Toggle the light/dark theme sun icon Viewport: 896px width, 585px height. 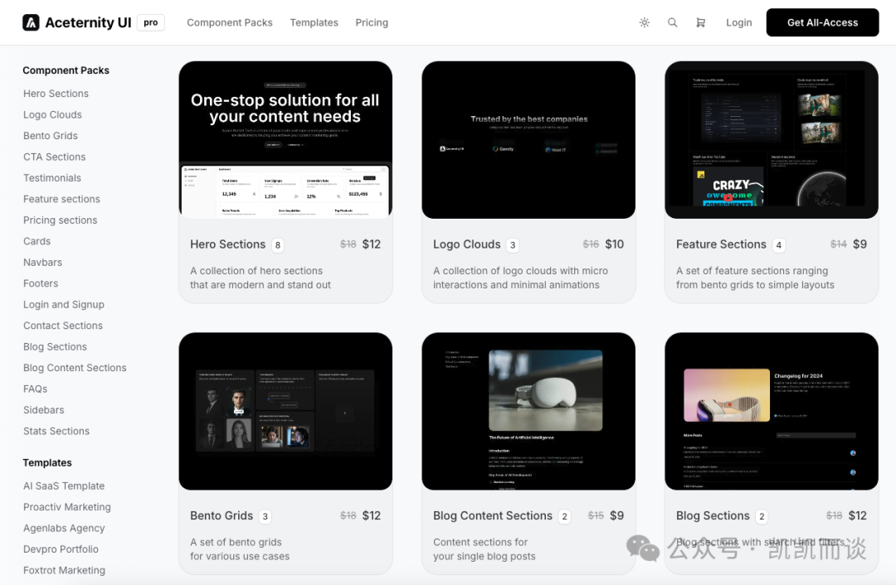645,23
